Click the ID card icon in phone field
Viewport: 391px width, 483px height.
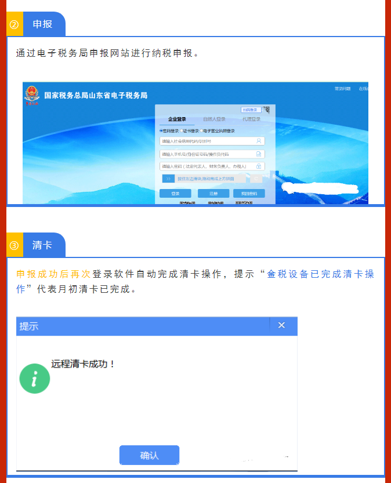point(259,154)
